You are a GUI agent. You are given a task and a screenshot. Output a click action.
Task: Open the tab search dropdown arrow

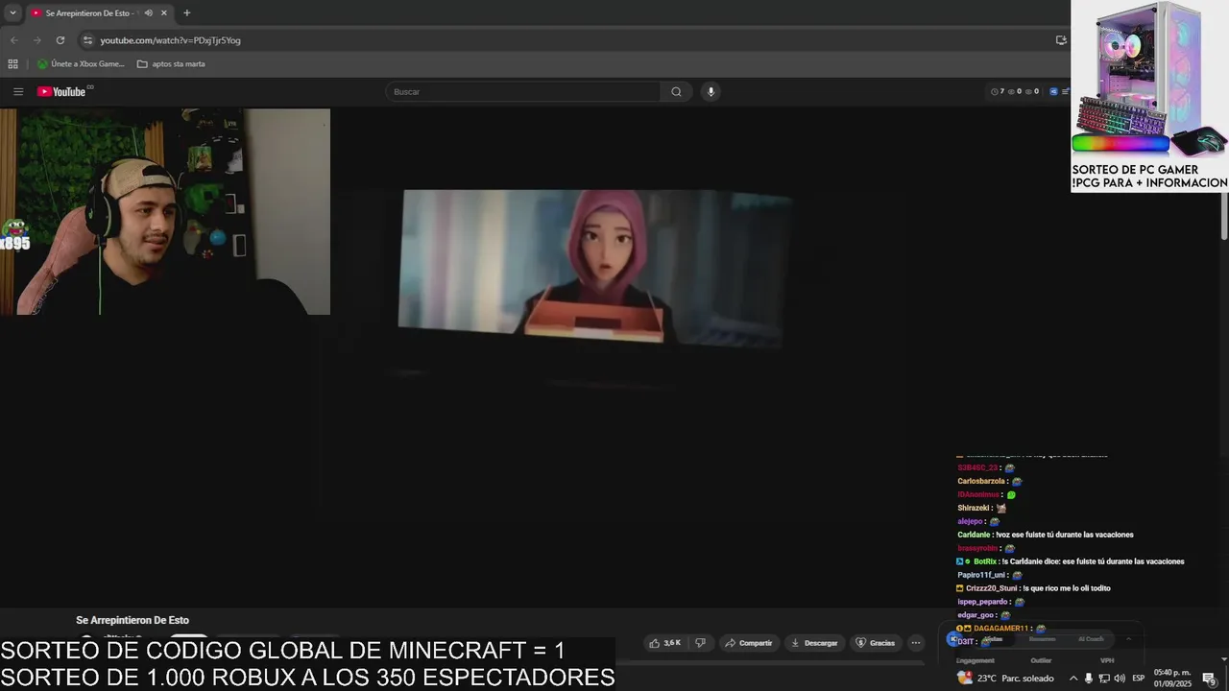(x=12, y=12)
